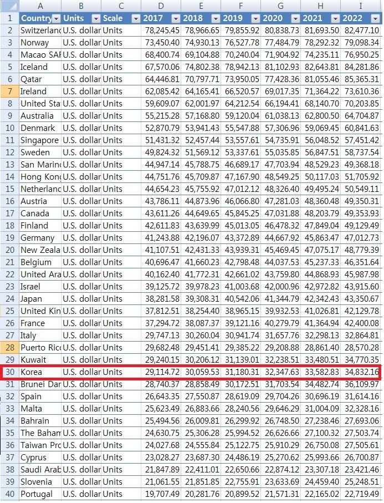The height and width of the screenshot is (503, 384).
Task: Select row 40 header
Action: click(9, 494)
